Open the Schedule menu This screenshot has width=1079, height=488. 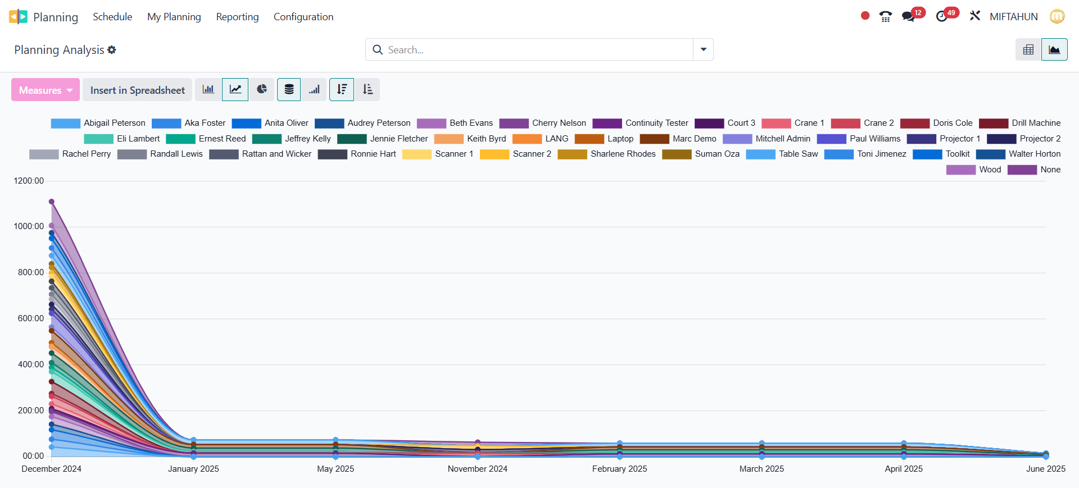point(112,17)
